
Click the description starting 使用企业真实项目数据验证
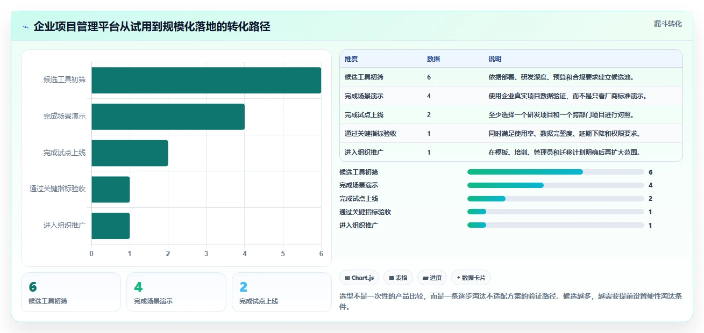click(568, 96)
